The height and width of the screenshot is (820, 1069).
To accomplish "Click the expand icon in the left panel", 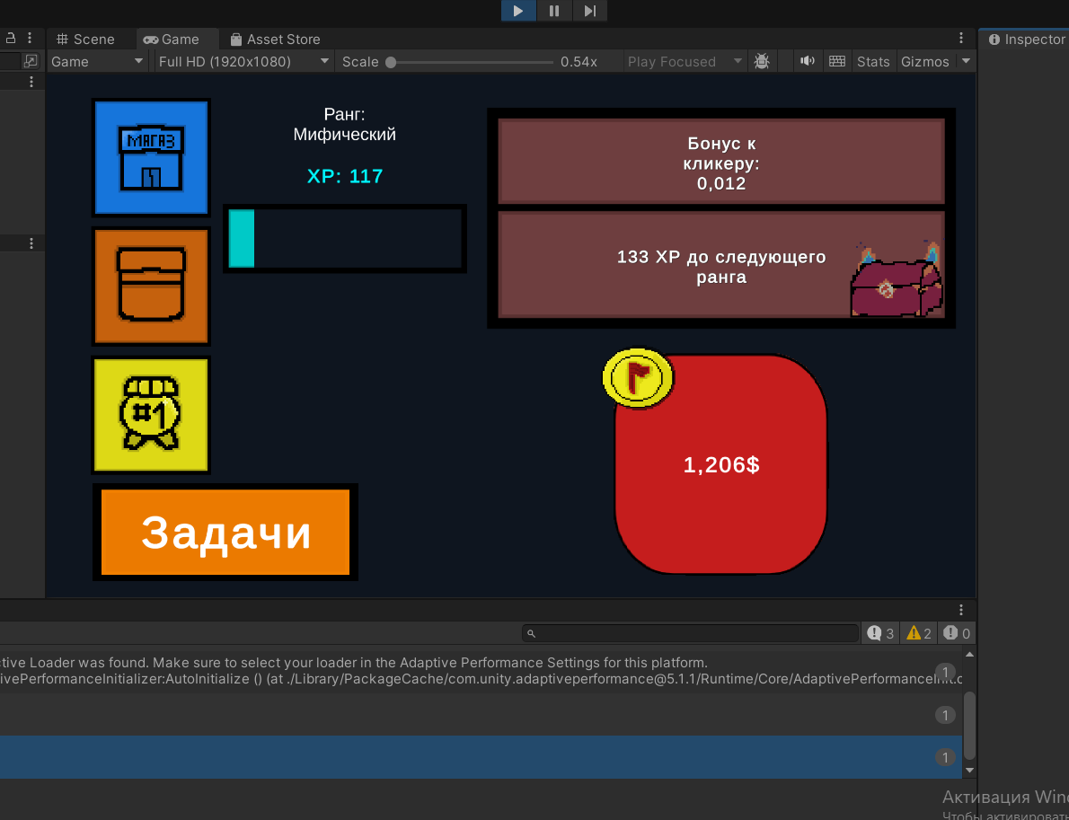I will click(x=31, y=61).
